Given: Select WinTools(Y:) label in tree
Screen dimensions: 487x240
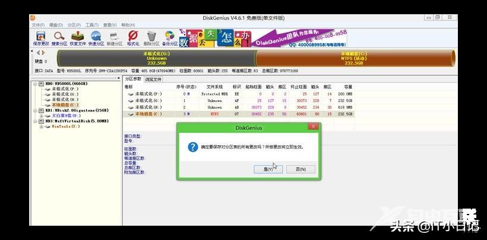Looking at the screenshot, I should 65,126.
